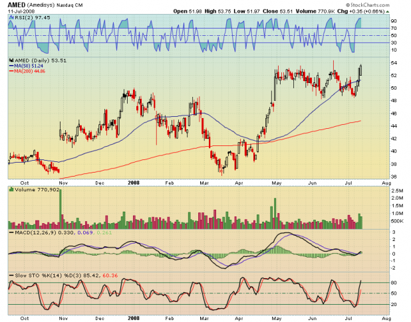Screen dimensions: 411x322
Task: Click the green volume icon beside Volume label
Action: tap(11, 189)
